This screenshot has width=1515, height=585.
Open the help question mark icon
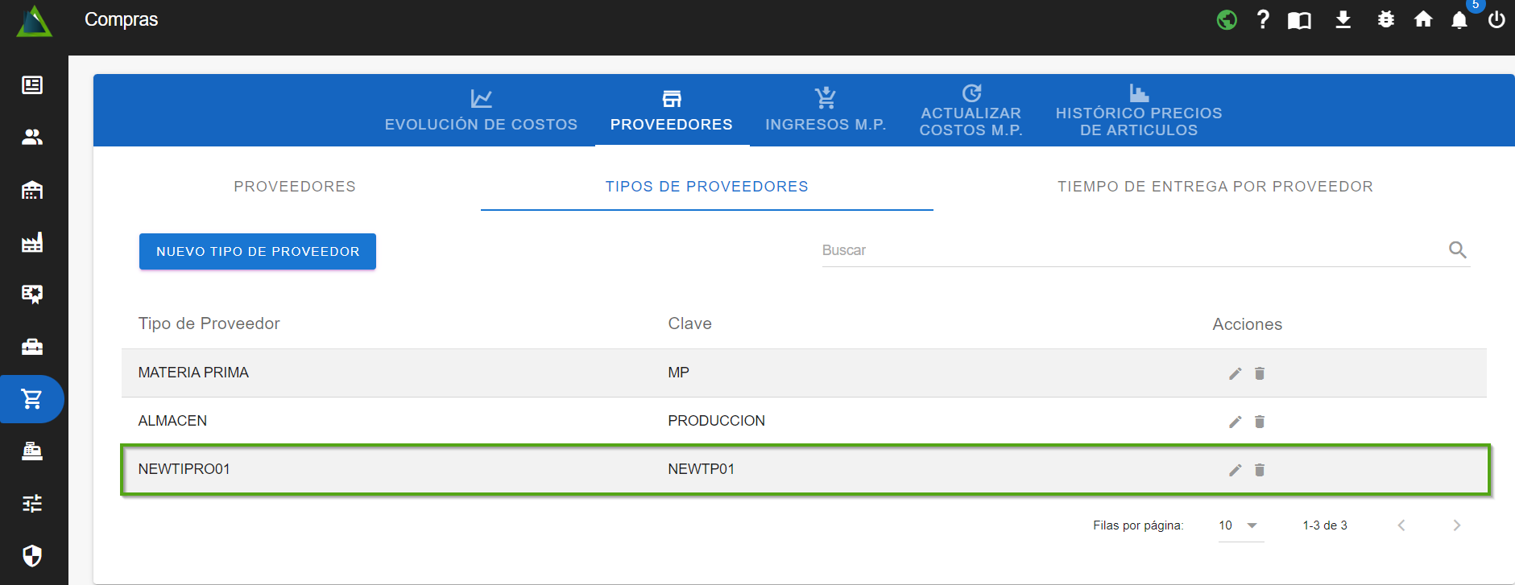pyautogui.click(x=1263, y=19)
